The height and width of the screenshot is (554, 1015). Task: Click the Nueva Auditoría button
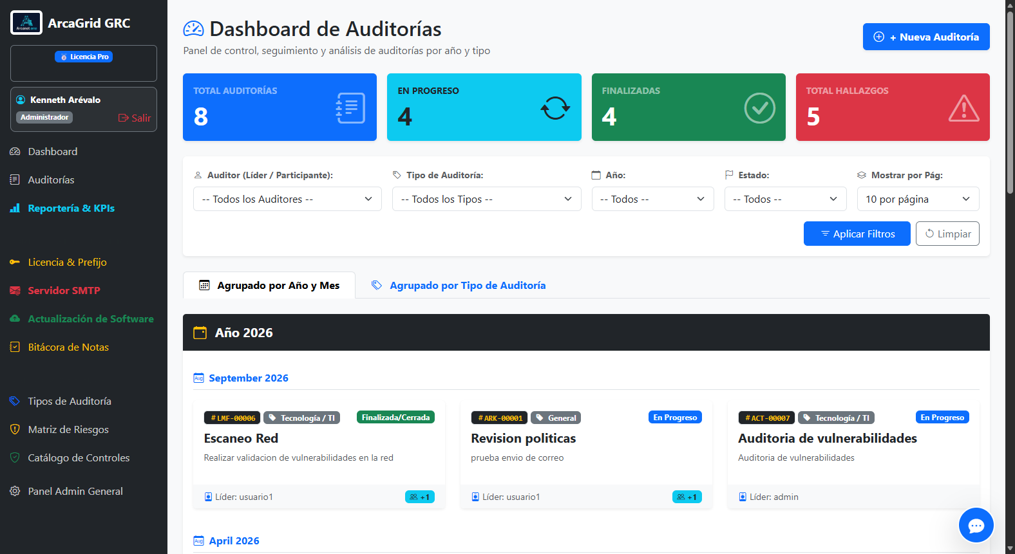[x=926, y=37]
